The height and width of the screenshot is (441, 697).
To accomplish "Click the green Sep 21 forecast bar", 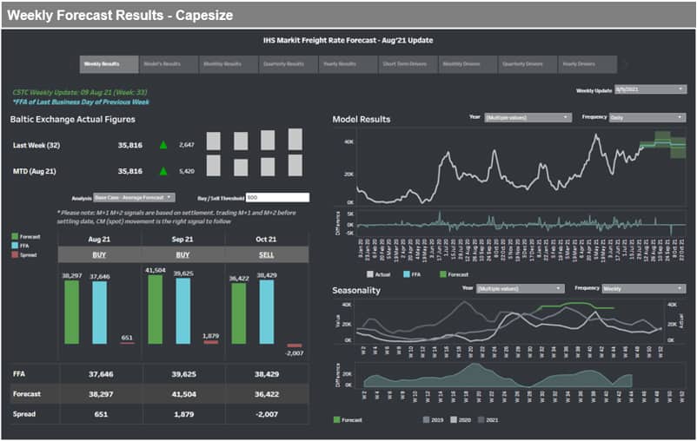I will pyautogui.click(x=155, y=307).
